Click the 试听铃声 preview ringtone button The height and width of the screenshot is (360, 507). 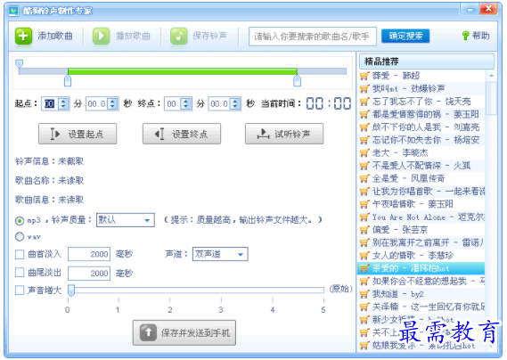[284, 134]
